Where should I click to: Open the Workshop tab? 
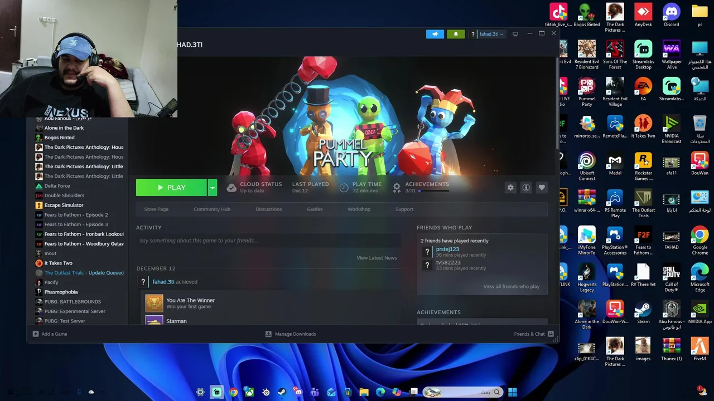(x=359, y=209)
